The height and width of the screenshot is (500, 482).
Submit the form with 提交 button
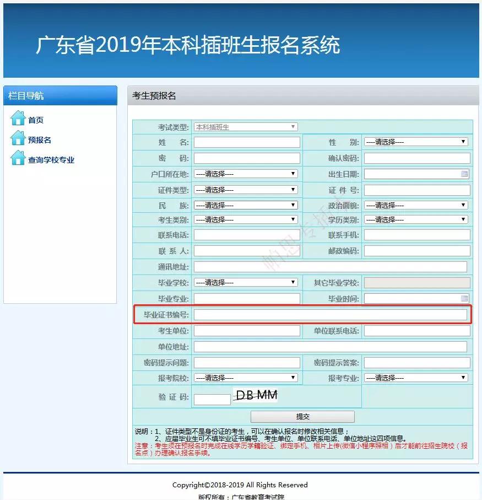(302, 416)
